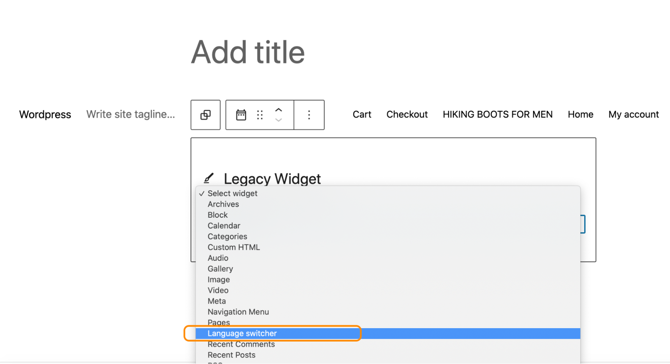This screenshot has width=670, height=364.
Task: Move block down with chevron arrow
Action: [x=279, y=120]
